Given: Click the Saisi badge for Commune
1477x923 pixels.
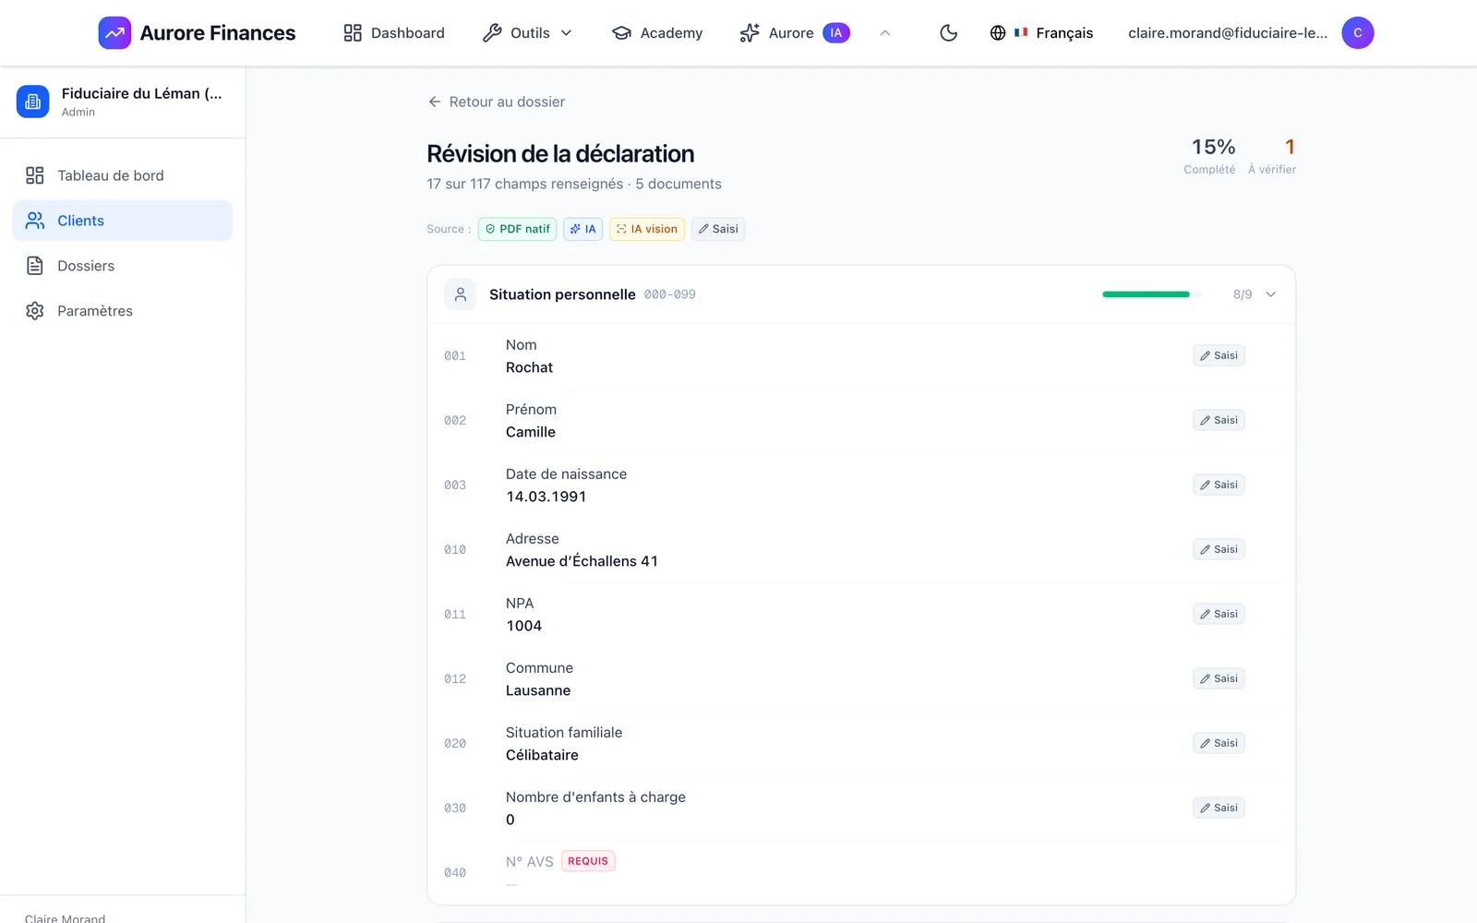Looking at the screenshot, I should click(1219, 678).
